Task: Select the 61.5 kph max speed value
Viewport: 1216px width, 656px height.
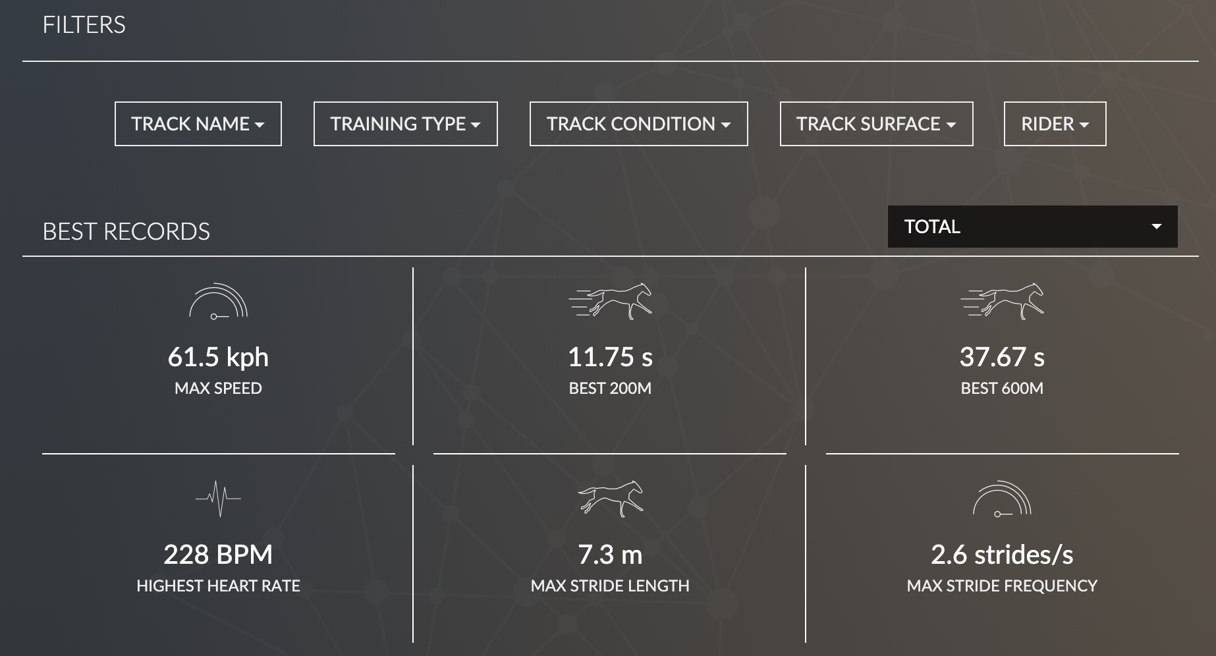Action: tap(218, 357)
